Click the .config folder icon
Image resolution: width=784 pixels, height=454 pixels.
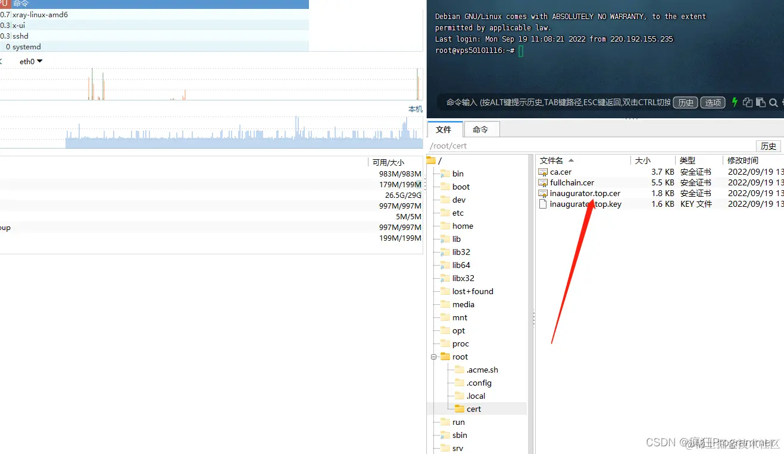pos(459,383)
